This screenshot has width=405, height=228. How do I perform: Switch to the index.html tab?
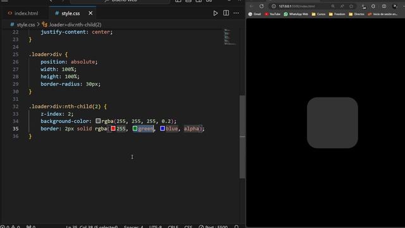tap(23, 13)
